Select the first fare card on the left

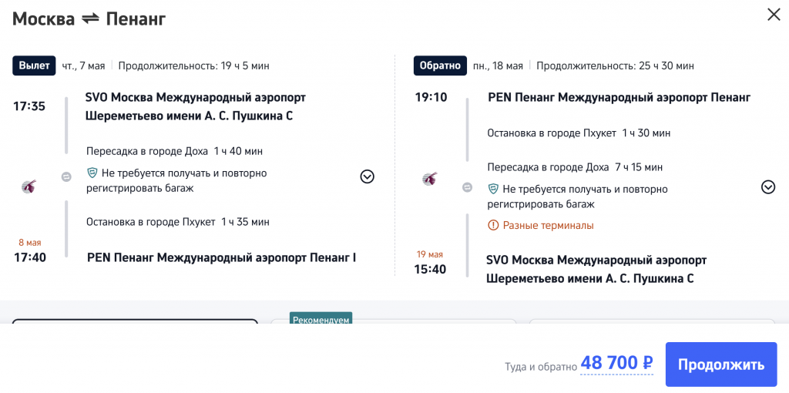point(135,321)
